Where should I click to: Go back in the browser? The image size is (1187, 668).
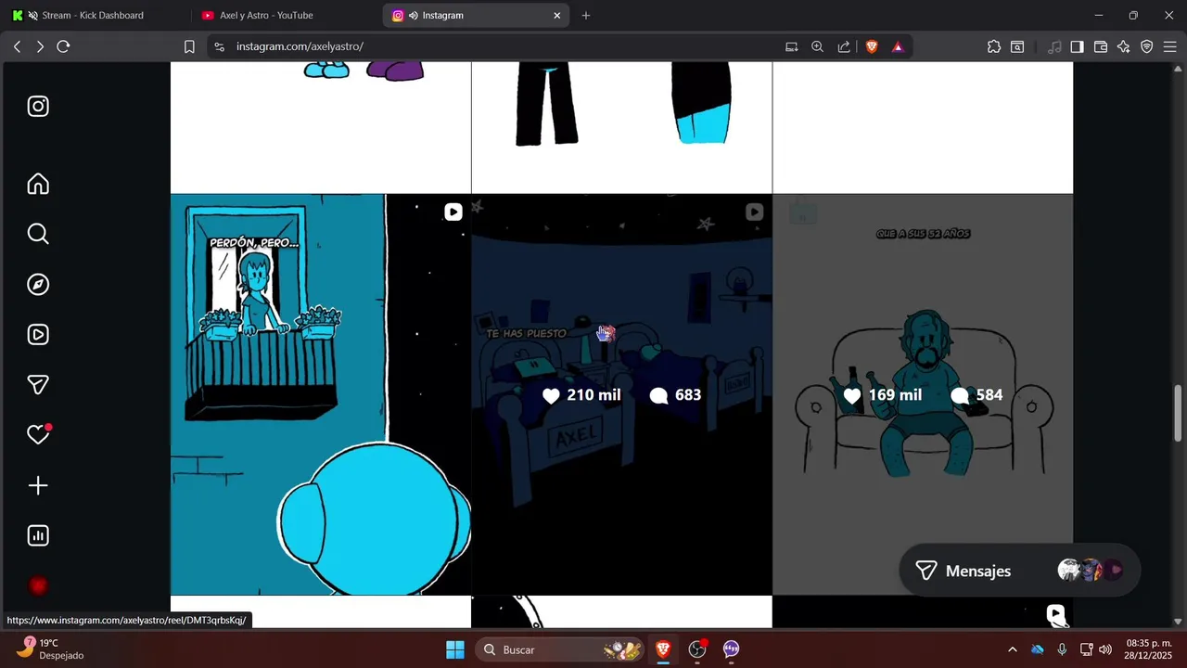17,46
